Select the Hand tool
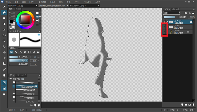This screenshot has width=197, height=112. coord(4,75)
